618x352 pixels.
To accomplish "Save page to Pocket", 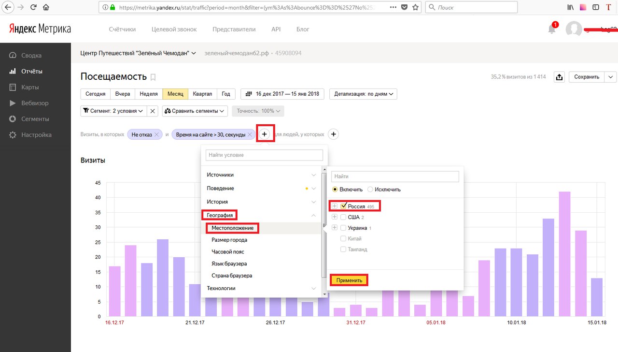I will coord(404,7).
